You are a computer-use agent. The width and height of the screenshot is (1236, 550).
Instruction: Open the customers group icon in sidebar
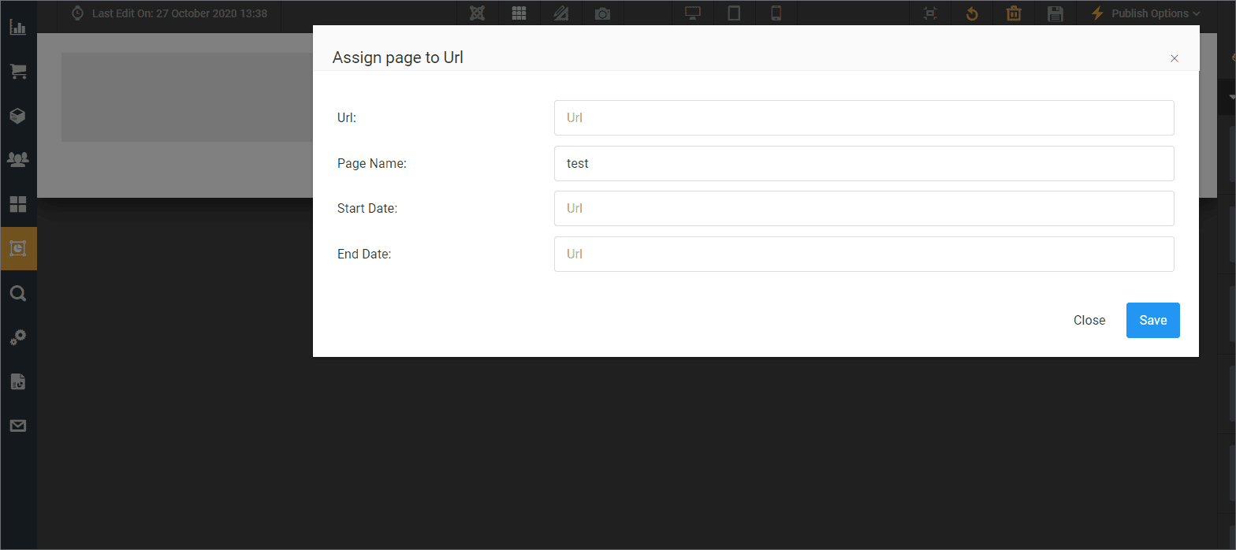17,160
